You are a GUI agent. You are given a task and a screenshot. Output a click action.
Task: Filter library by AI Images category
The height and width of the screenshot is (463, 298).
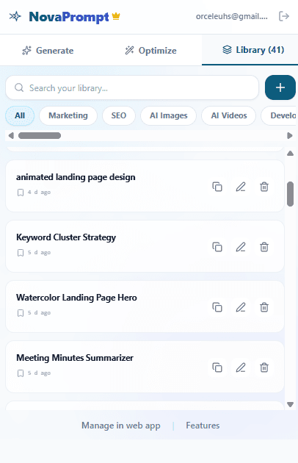169,115
